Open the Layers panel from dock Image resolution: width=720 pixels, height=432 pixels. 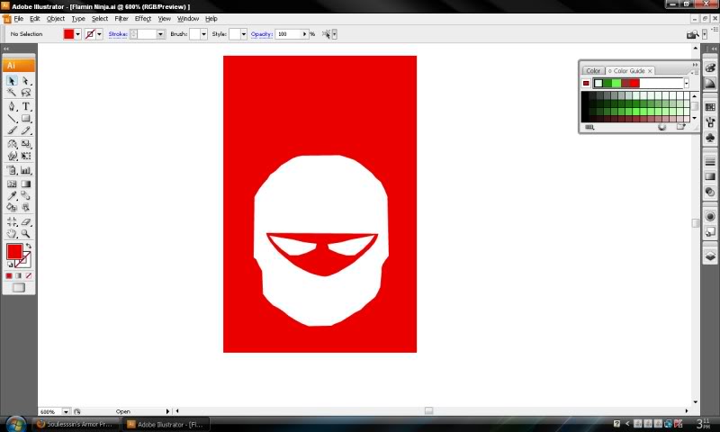coord(710,256)
